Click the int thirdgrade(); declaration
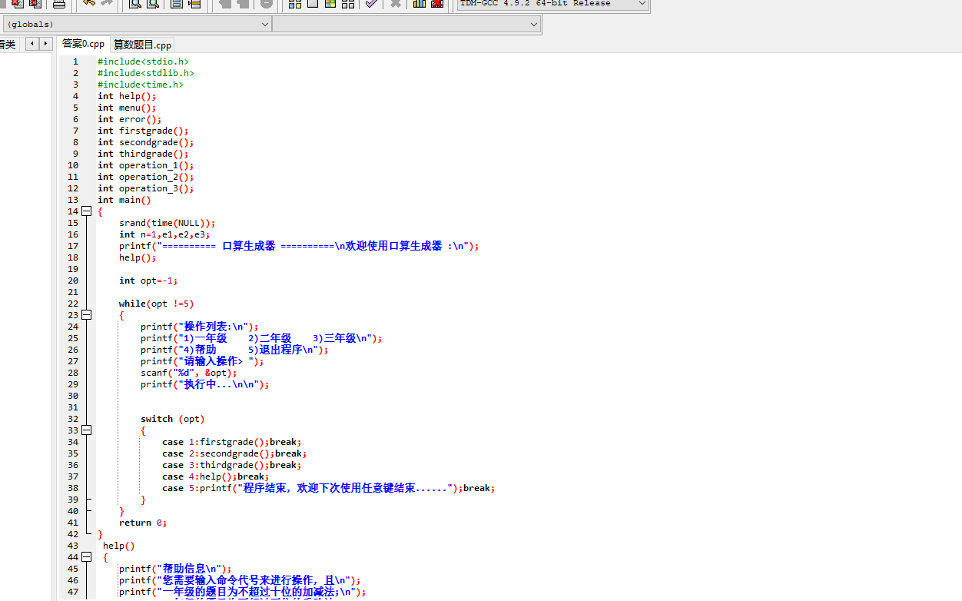Image resolution: width=962 pixels, height=601 pixels. [x=143, y=154]
